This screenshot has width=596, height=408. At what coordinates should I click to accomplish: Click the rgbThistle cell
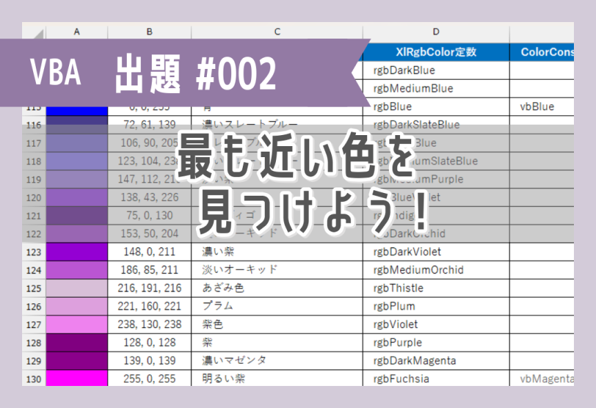point(436,288)
